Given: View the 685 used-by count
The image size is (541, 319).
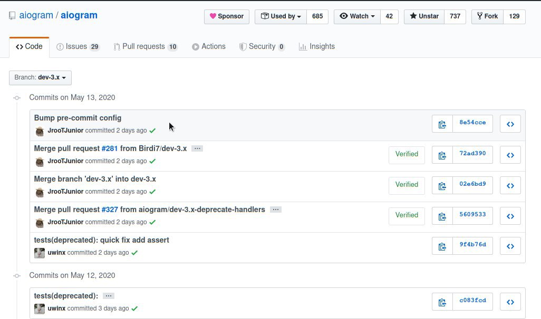Looking at the screenshot, I should pos(317,16).
